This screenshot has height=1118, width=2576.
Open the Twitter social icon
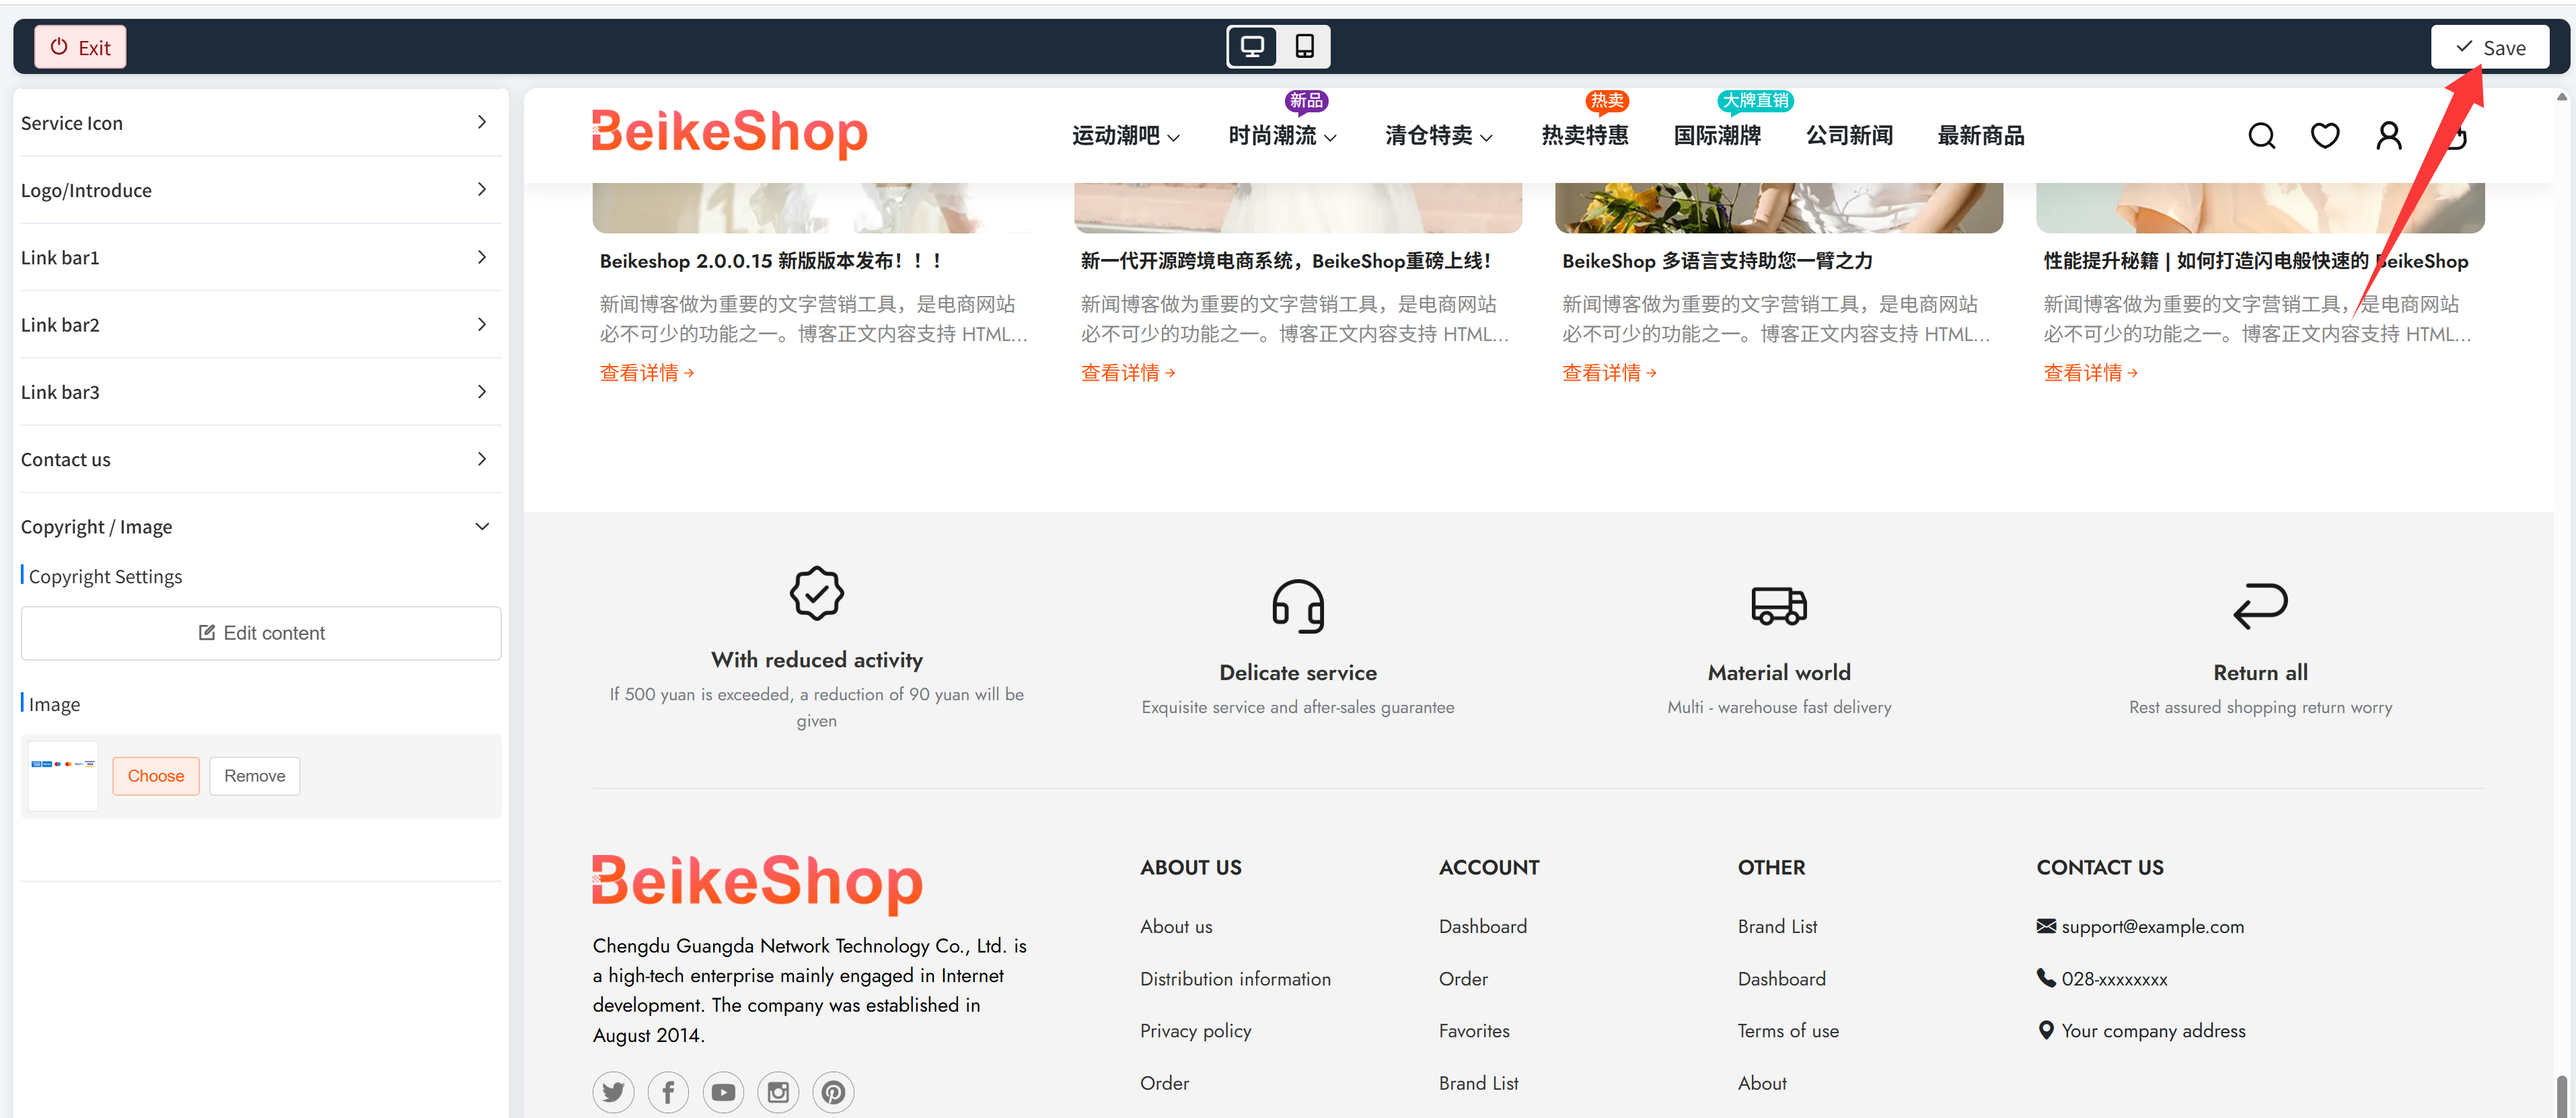click(x=613, y=1092)
